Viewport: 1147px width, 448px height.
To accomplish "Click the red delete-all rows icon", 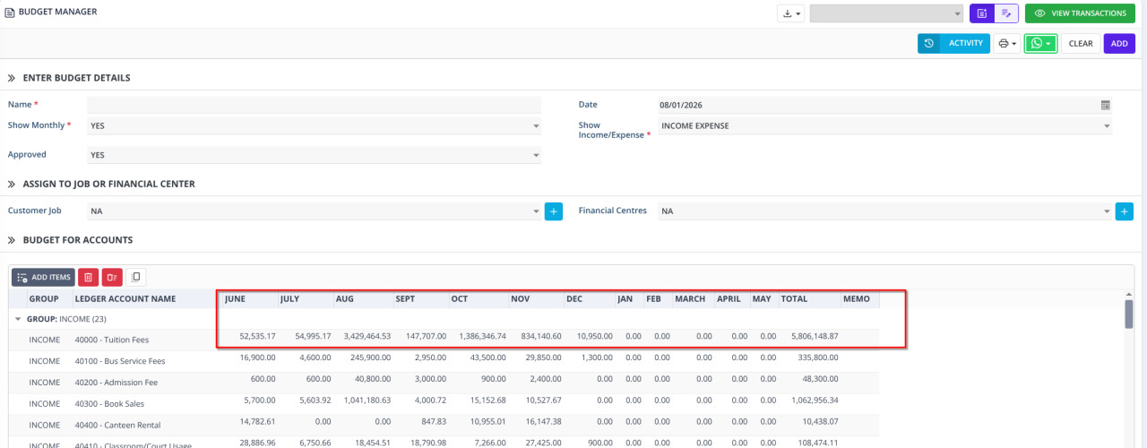I will click(112, 278).
